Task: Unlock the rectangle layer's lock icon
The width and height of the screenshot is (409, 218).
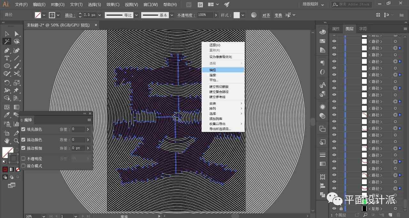Action: (x=341, y=208)
